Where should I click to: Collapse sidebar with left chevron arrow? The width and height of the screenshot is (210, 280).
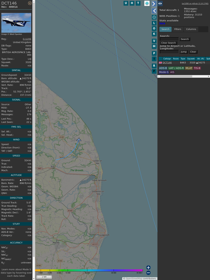154,11
